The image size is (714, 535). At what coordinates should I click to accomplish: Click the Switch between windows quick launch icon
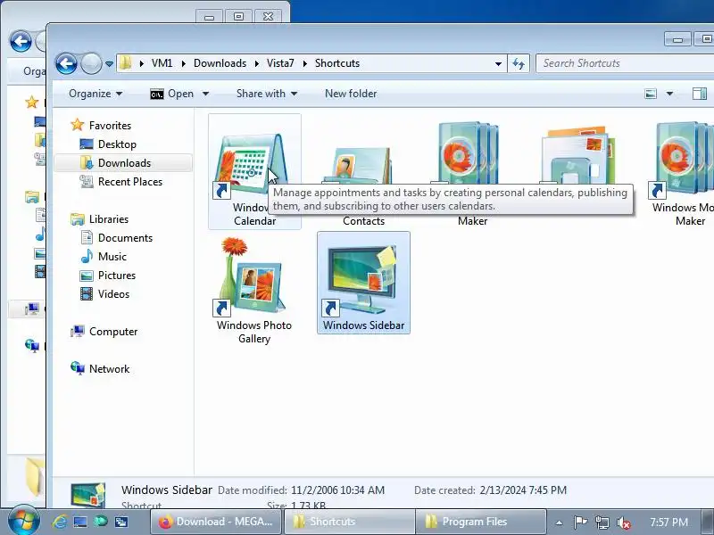coord(121,522)
